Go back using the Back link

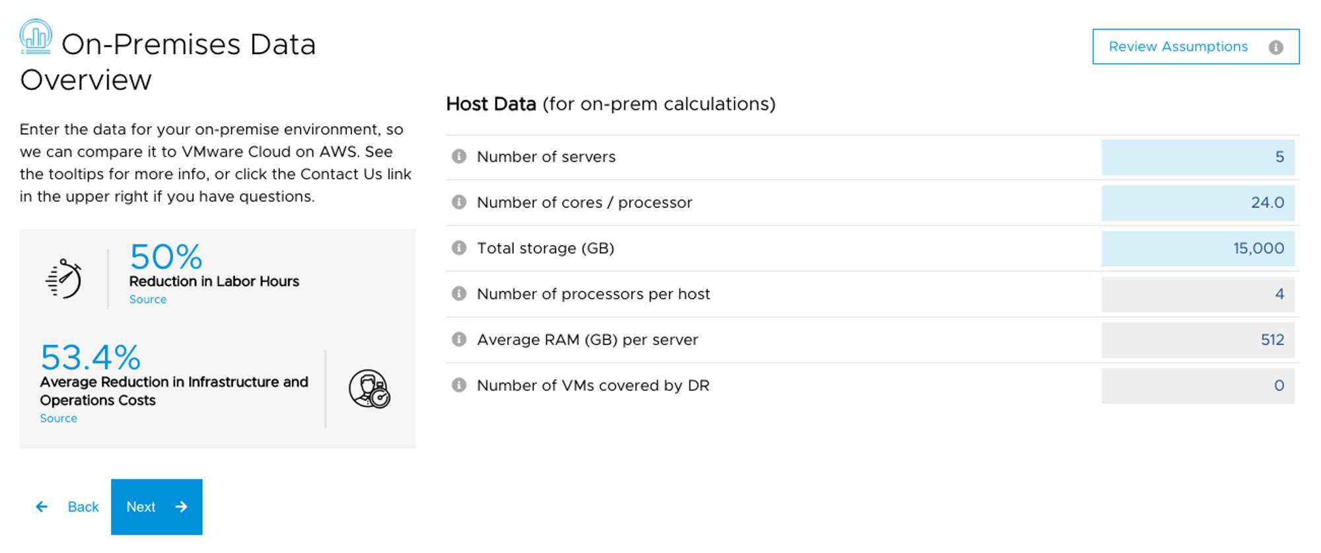coord(83,507)
